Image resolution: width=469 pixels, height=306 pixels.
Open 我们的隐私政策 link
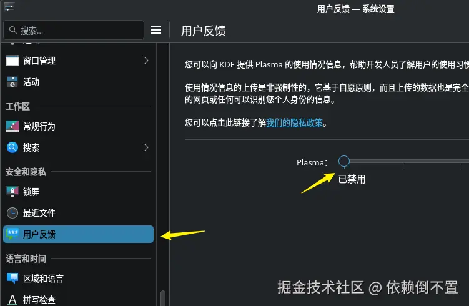tap(294, 122)
